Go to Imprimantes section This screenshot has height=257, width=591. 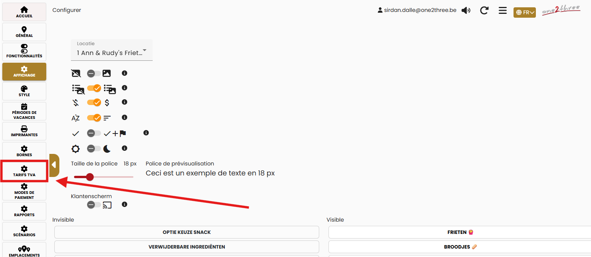click(x=24, y=131)
